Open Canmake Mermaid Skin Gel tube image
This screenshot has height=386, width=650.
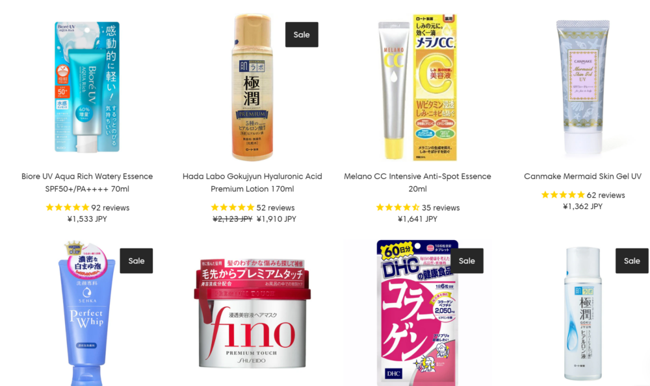coord(582,87)
